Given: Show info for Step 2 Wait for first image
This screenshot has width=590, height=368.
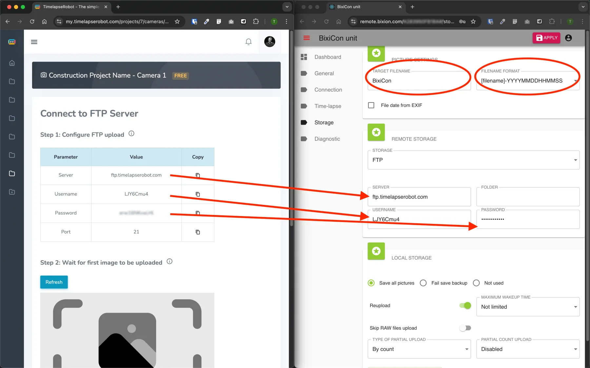Looking at the screenshot, I should [169, 261].
